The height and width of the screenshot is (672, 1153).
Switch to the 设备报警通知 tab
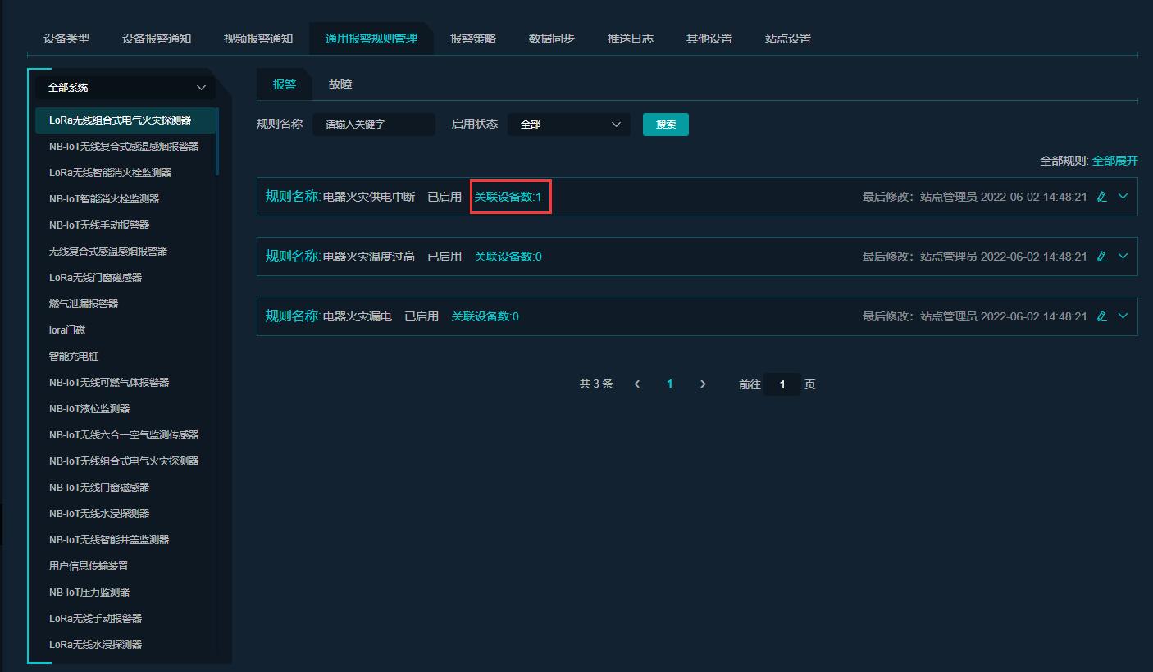point(157,39)
